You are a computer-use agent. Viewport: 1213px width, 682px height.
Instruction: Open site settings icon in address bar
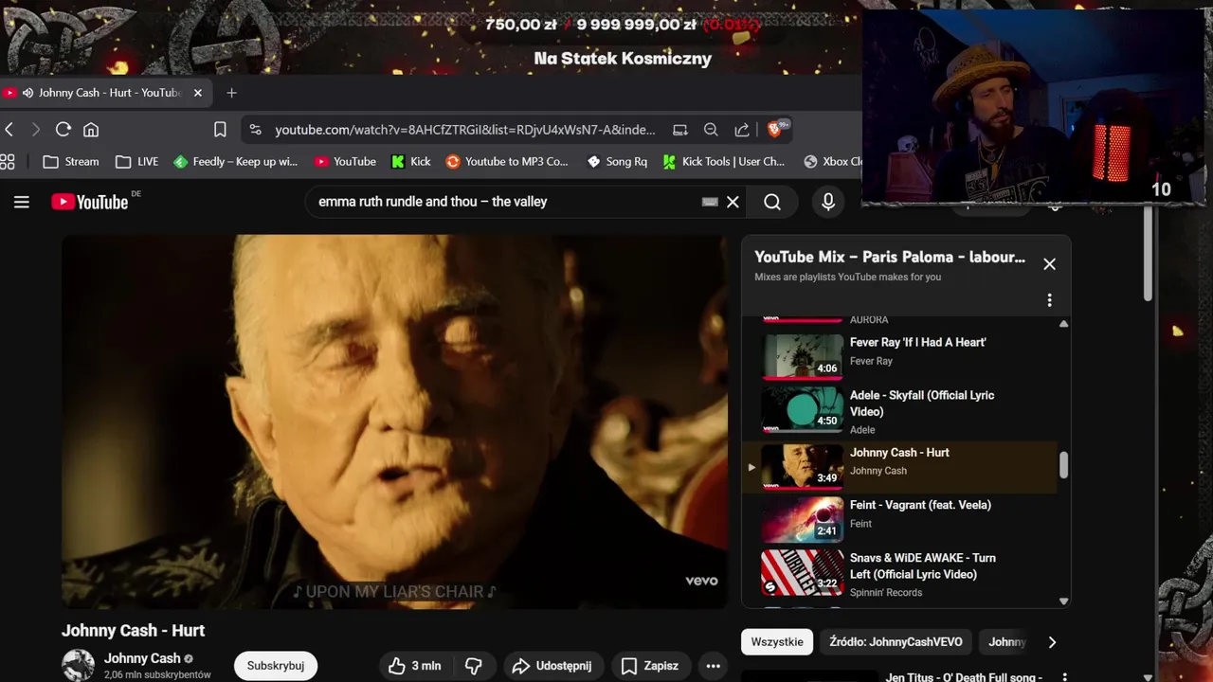click(x=256, y=130)
